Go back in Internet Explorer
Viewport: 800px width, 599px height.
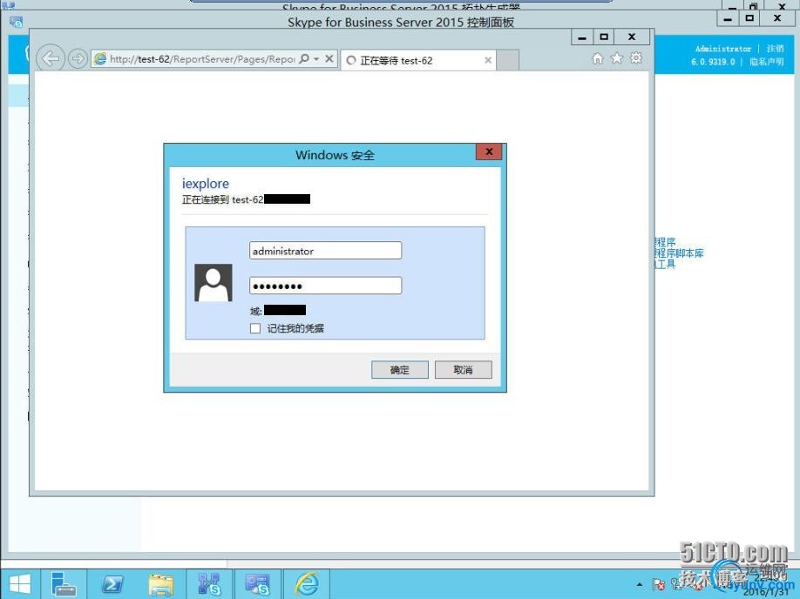[51, 58]
